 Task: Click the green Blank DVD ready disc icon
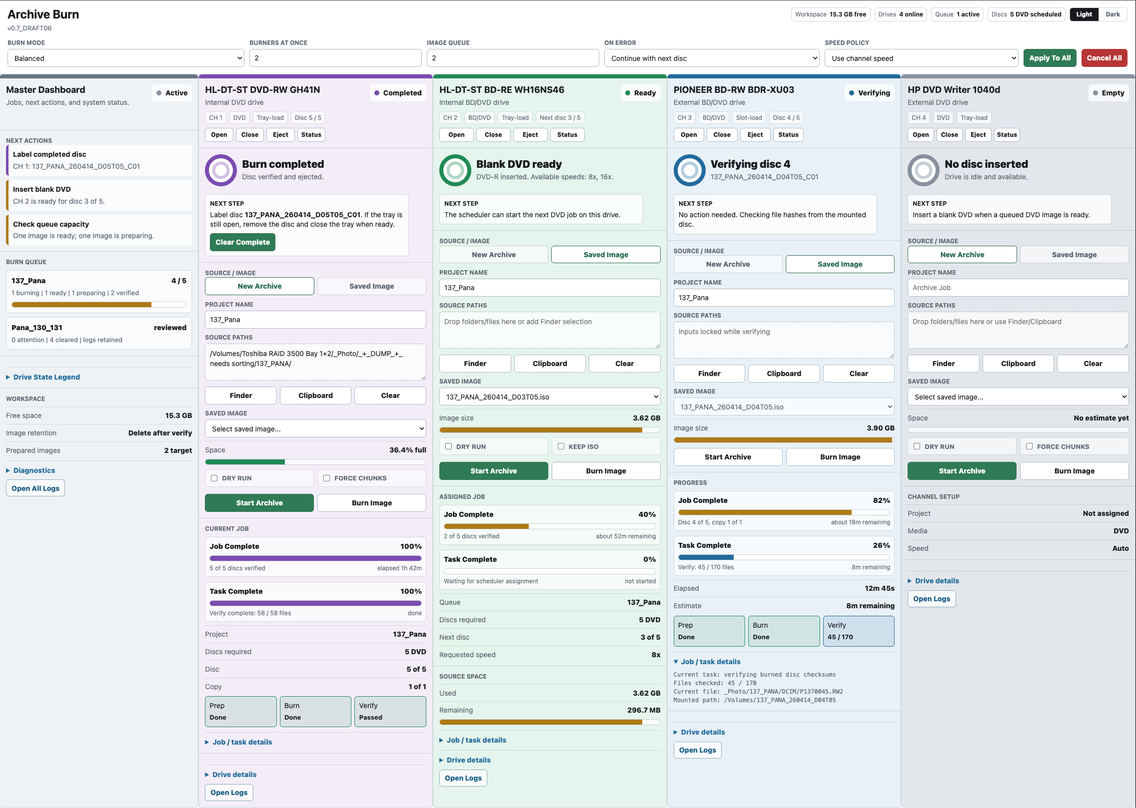[x=455, y=170]
